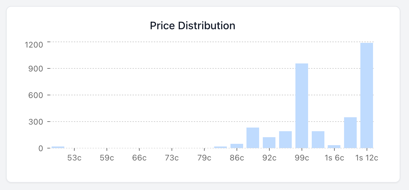Image resolution: width=409 pixels, height=190 pixels.
Task: Select the 59c x-axis label
Action: (107, 158)
